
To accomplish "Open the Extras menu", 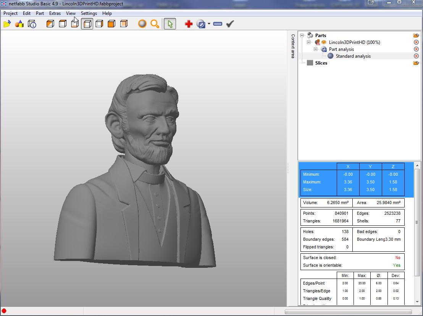I will [55, 13].
